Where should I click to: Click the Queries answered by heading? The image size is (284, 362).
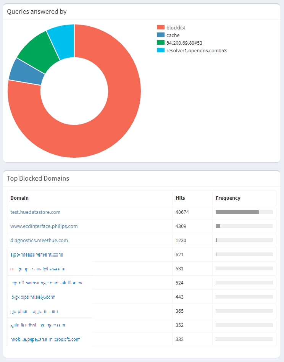tap(37, 11)
